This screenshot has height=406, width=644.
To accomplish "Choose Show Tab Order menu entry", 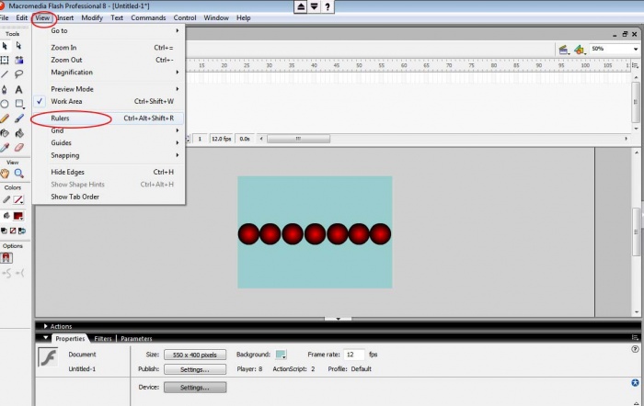I will coord(109,197).
